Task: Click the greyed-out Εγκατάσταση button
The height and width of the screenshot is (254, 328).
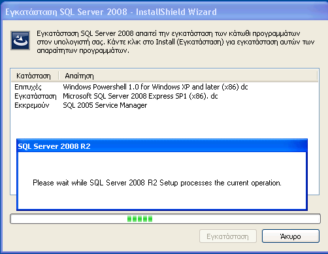Action: coord(227,236)
